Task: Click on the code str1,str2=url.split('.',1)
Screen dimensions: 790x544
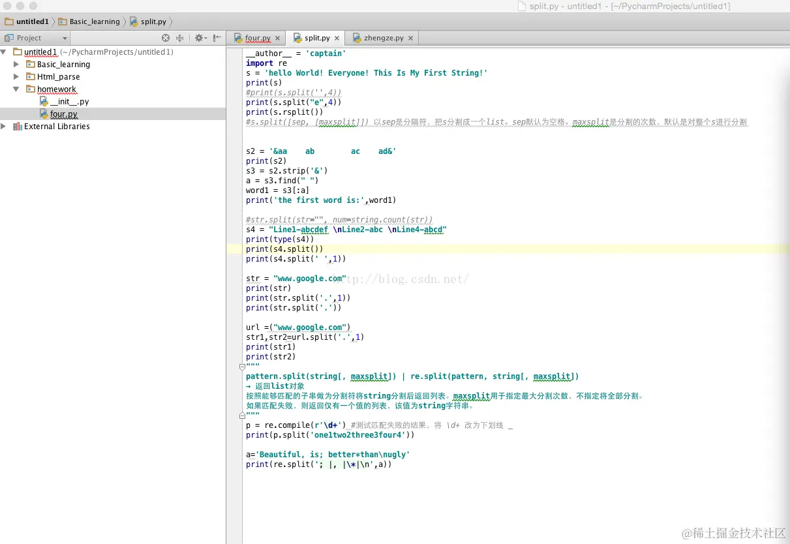Action: coord(305,337)
